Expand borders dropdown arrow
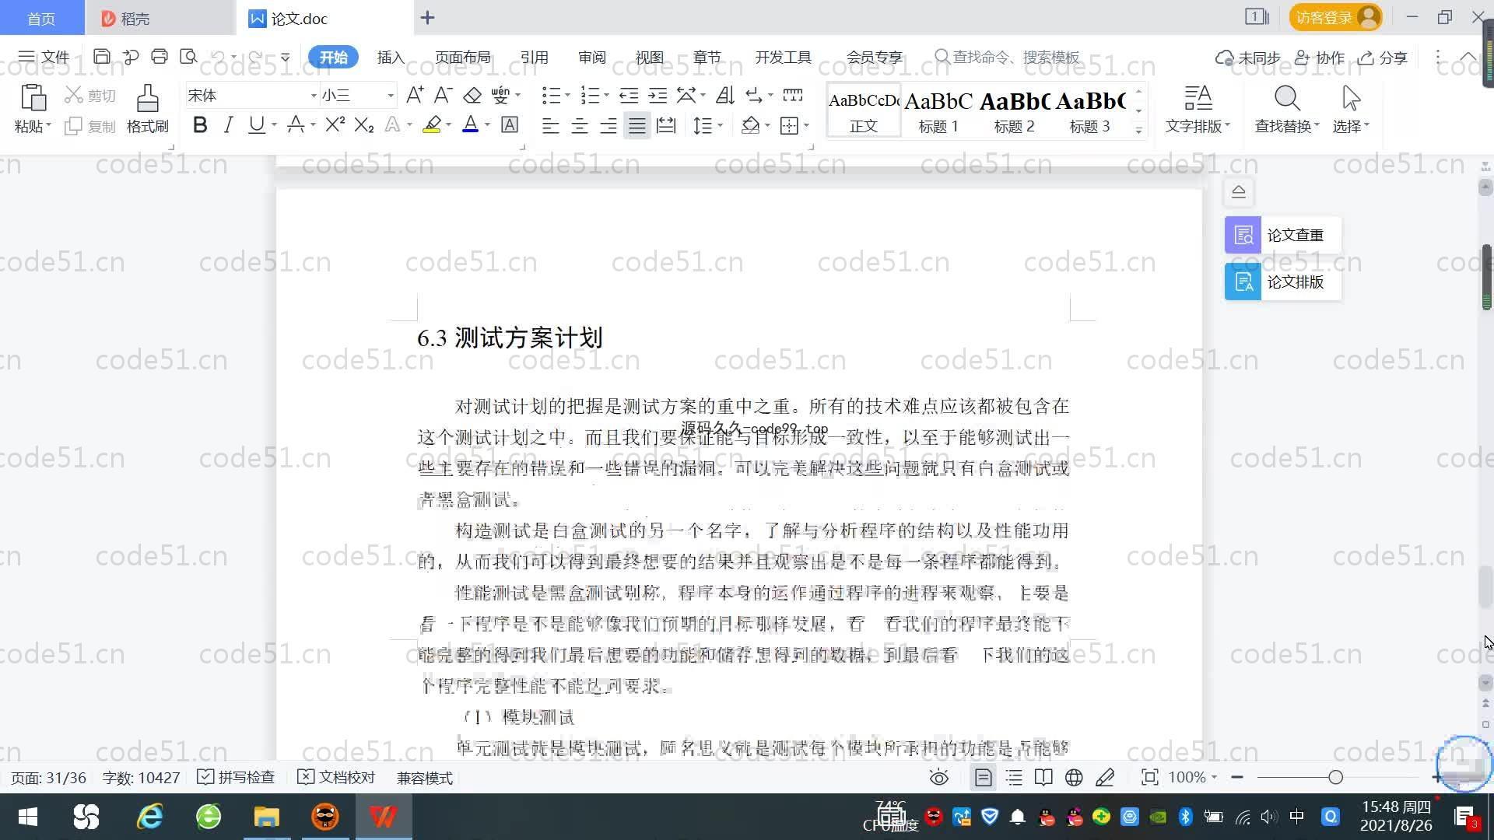The image size is (1494, 840). [x=807, y=125]
